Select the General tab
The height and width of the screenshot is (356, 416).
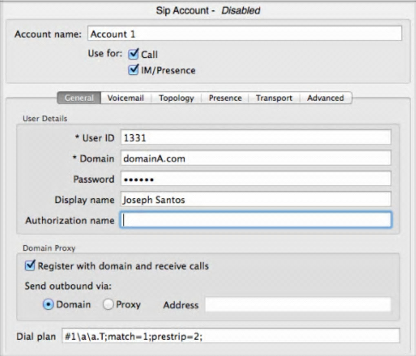79,98
